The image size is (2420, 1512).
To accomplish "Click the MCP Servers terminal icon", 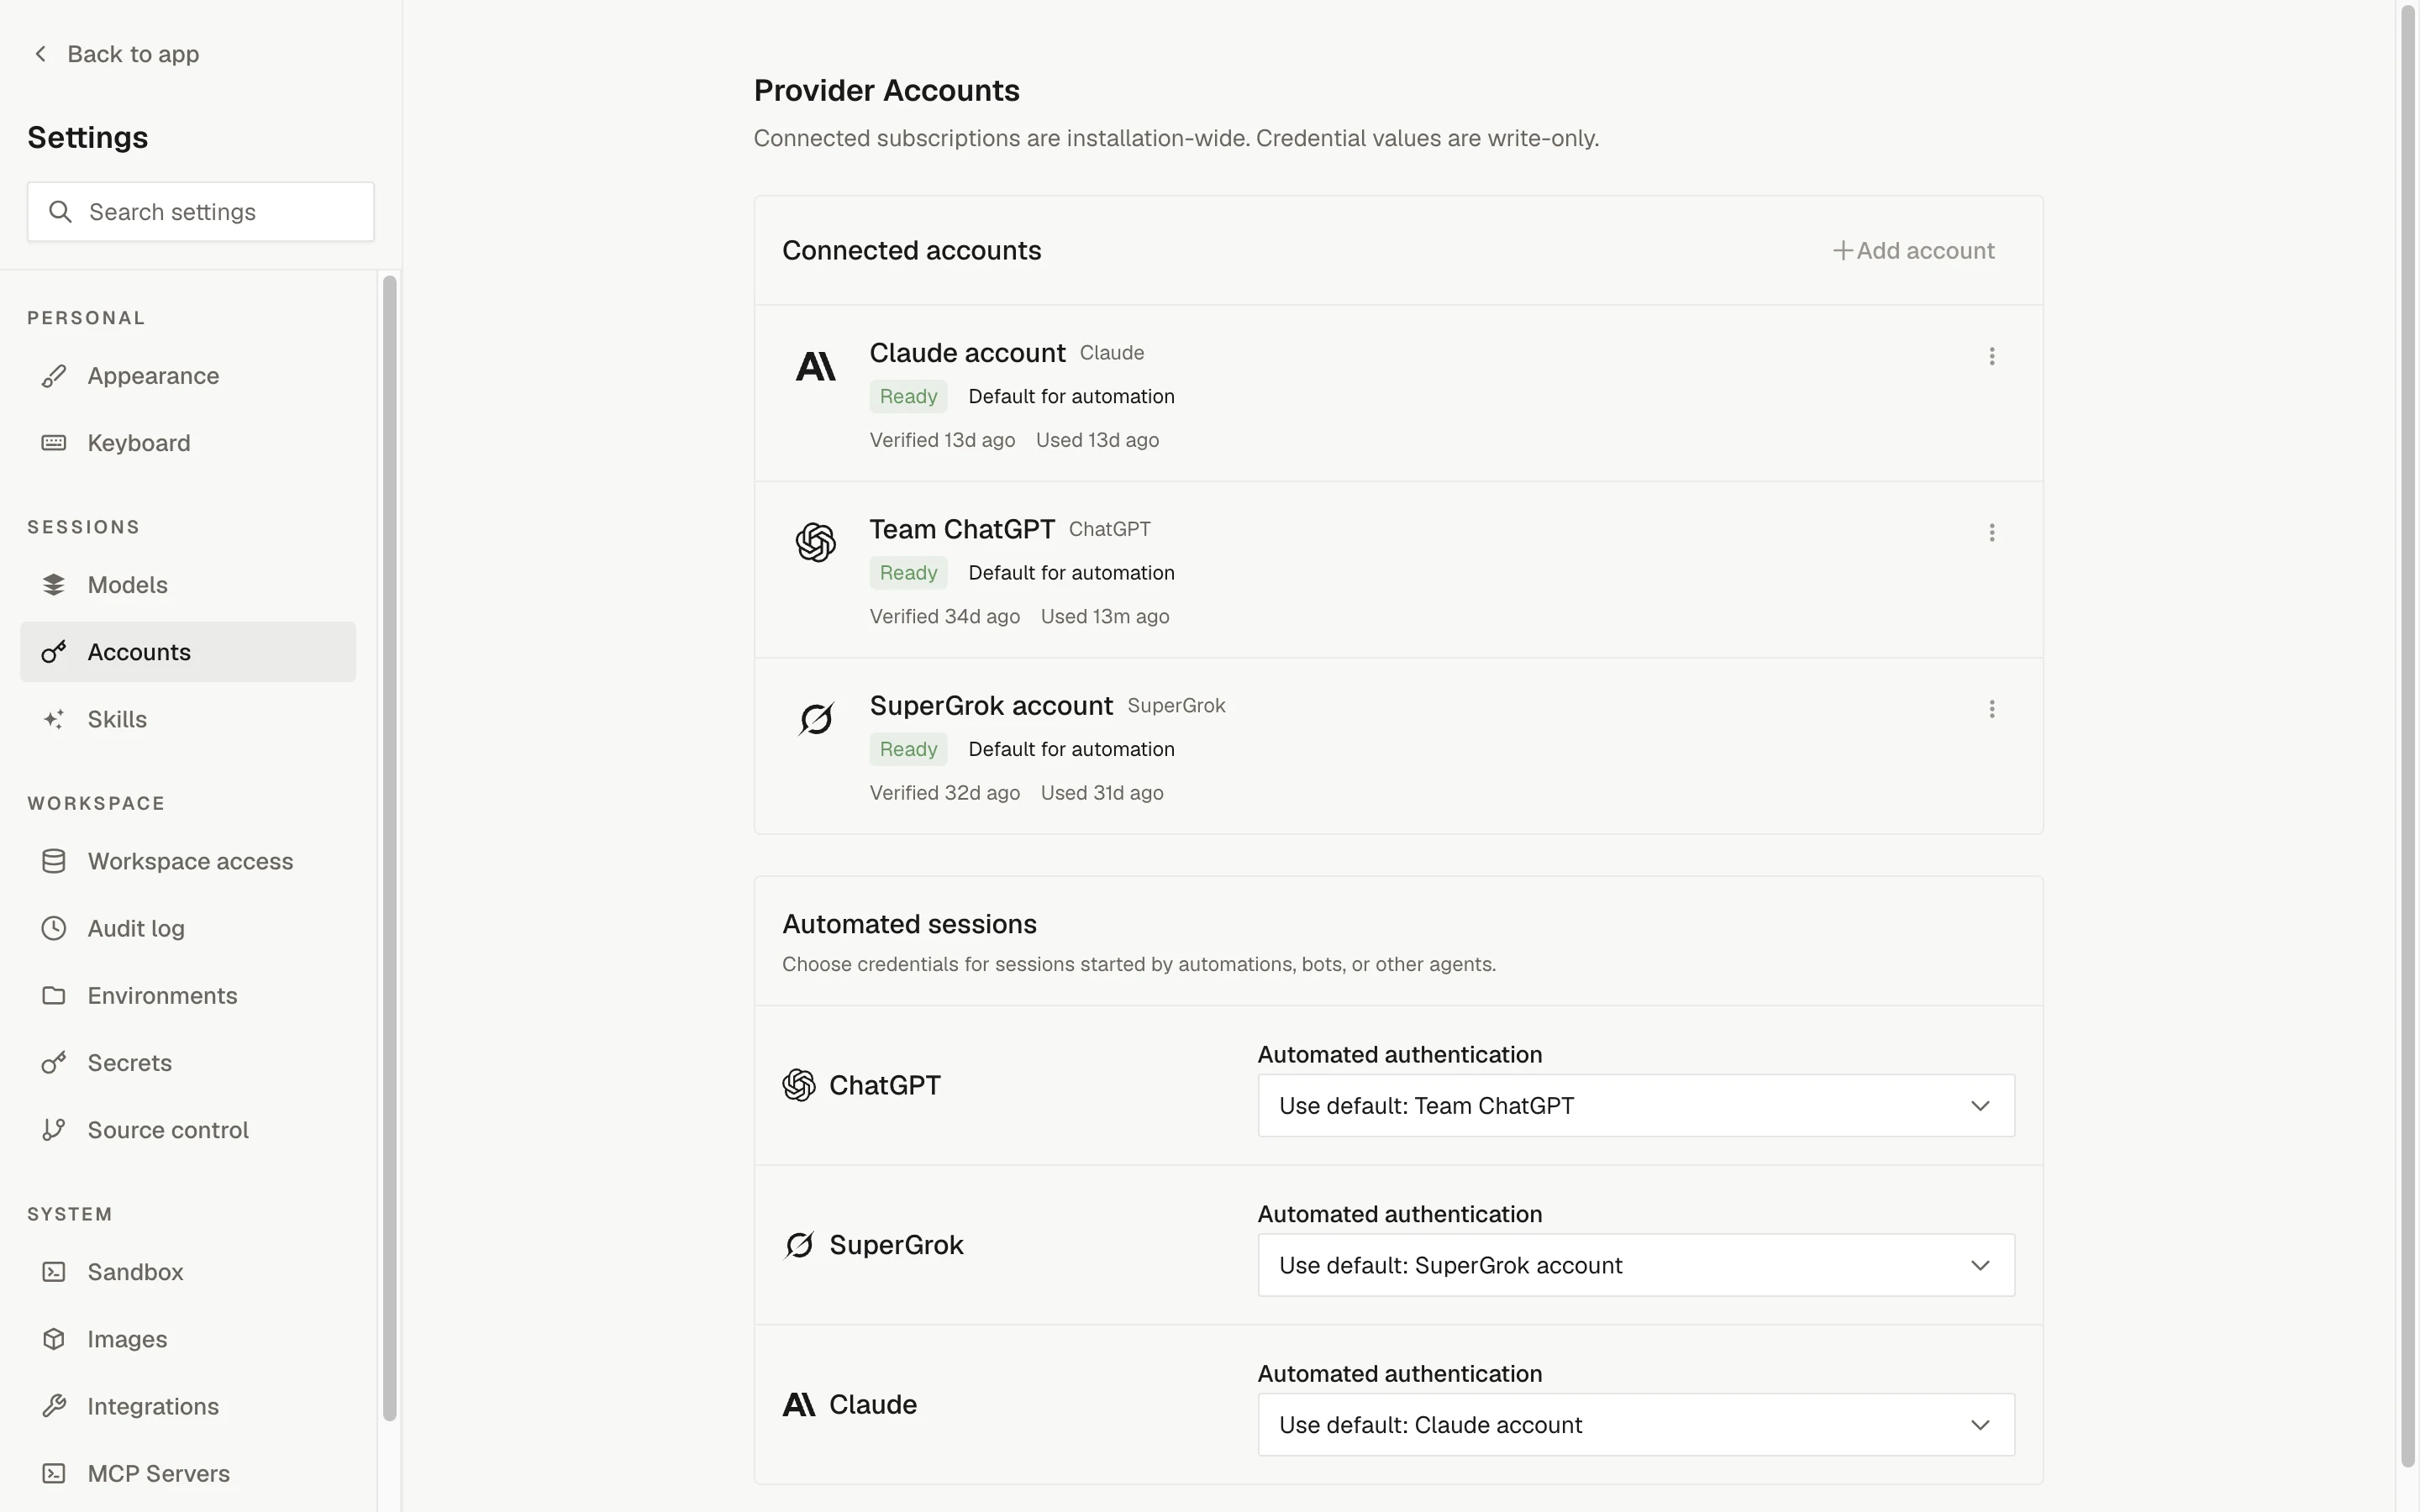I will (54, 1473).
